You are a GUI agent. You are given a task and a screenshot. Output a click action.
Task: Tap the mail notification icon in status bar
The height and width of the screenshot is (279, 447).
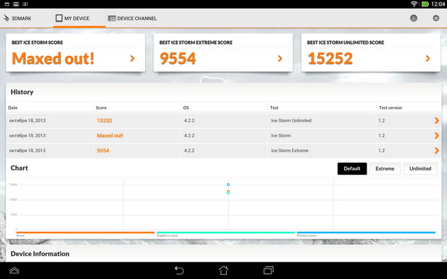pyautogui.click(x=16, y=4)
